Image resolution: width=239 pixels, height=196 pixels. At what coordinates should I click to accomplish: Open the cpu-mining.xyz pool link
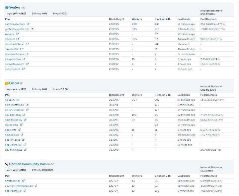click(13, 150)
